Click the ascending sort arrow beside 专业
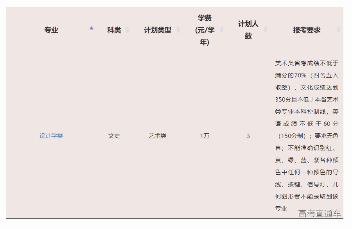This screenshot has height=229, width=352. tap(92, 28)
